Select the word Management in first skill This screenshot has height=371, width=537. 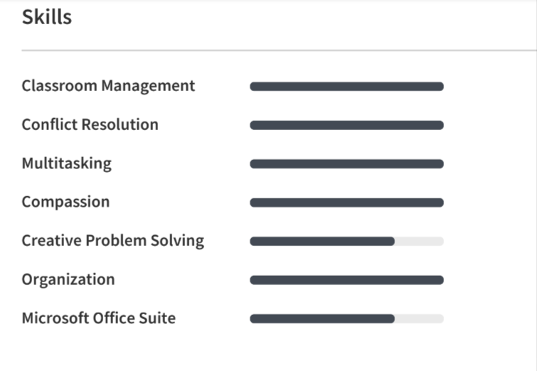148,86
